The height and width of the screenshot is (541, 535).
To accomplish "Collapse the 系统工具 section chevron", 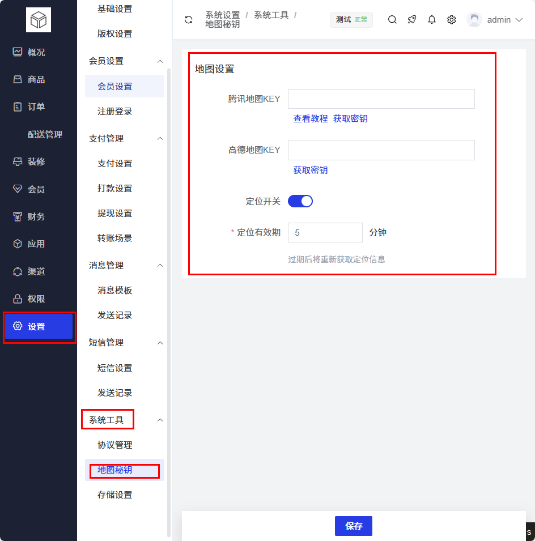I will 160,420.
